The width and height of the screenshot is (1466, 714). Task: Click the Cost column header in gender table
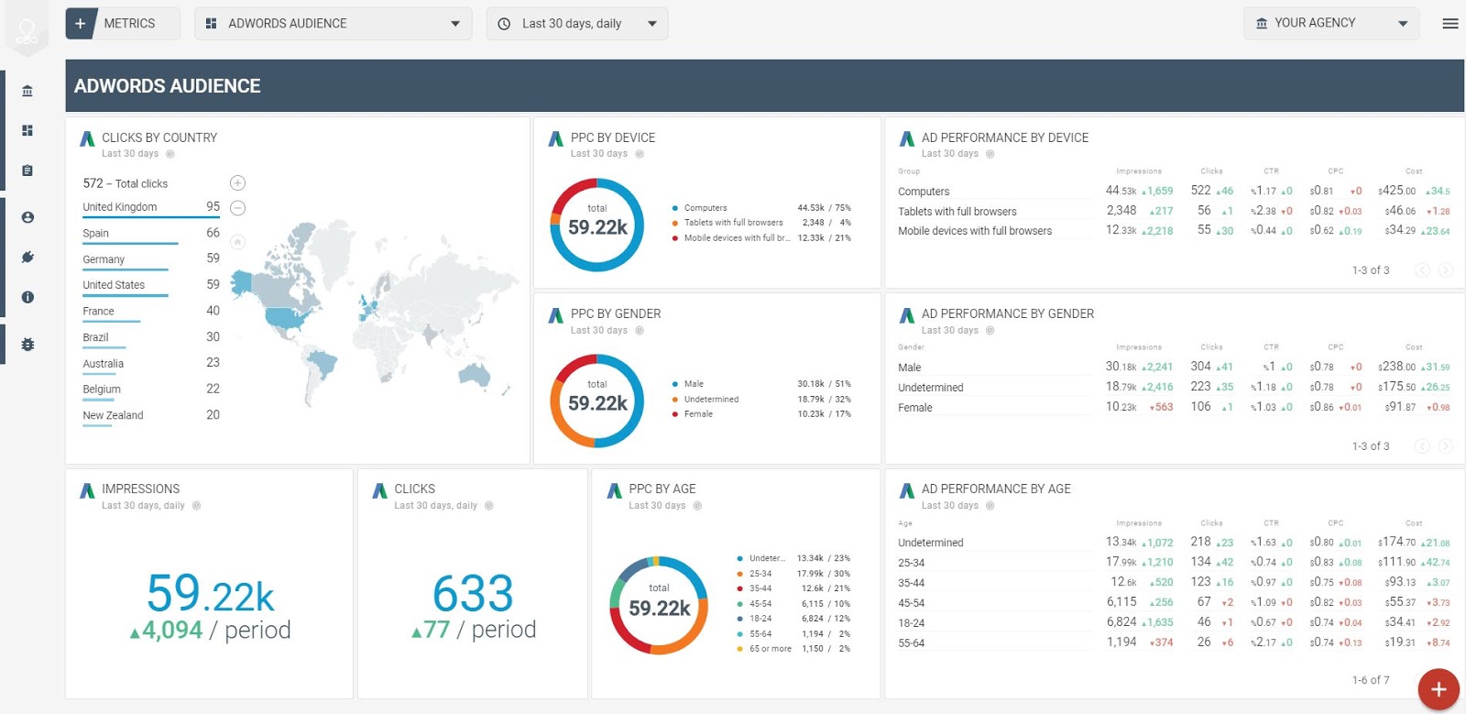[x=1414, y=347]
